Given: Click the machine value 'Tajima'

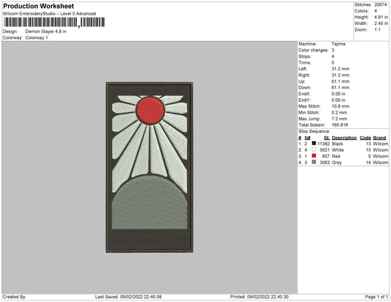Looking at the screenshot, I should tap(338, 44).
